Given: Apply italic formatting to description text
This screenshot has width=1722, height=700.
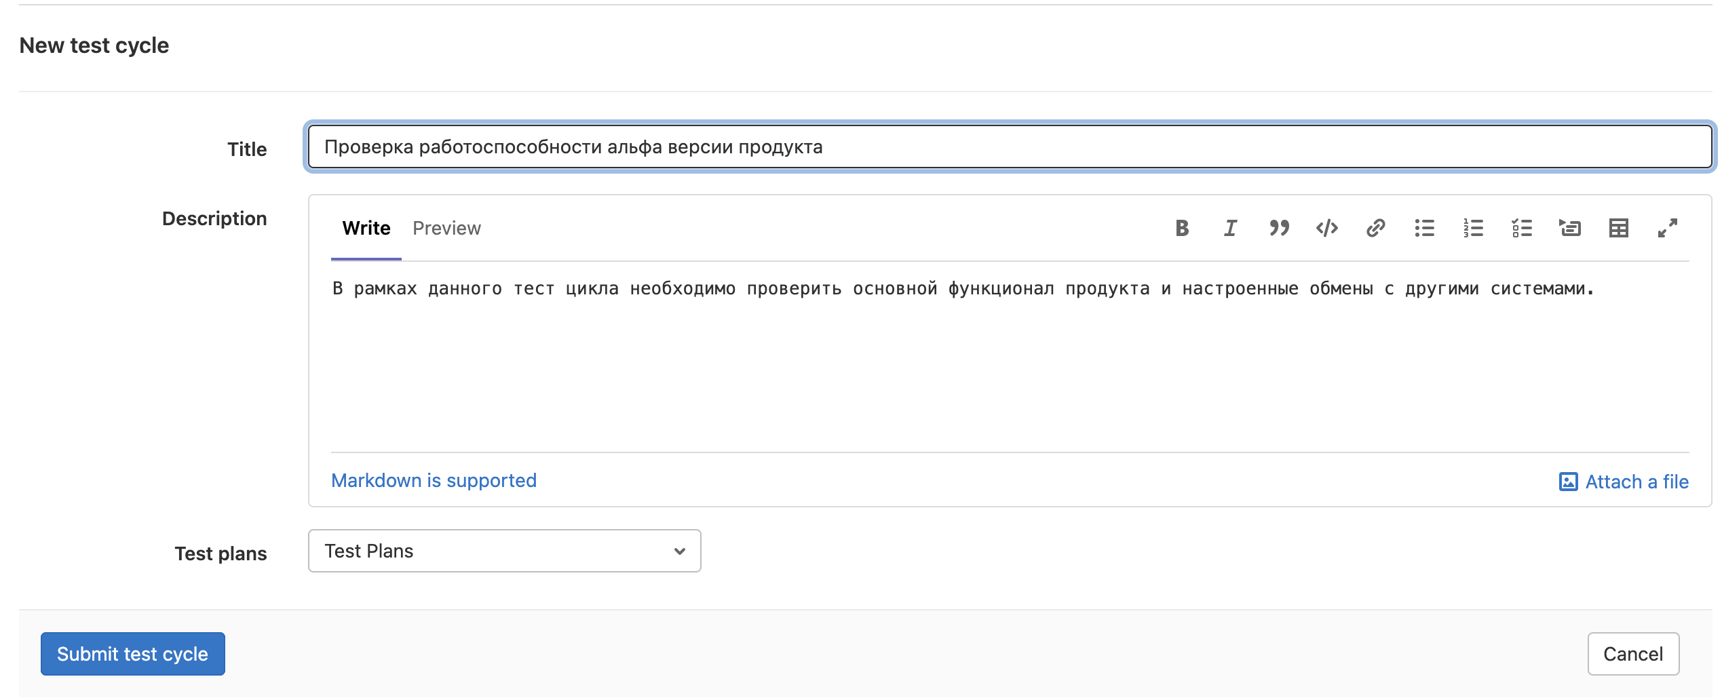Looking at the screenshot, I should (x=1230, y=228).
